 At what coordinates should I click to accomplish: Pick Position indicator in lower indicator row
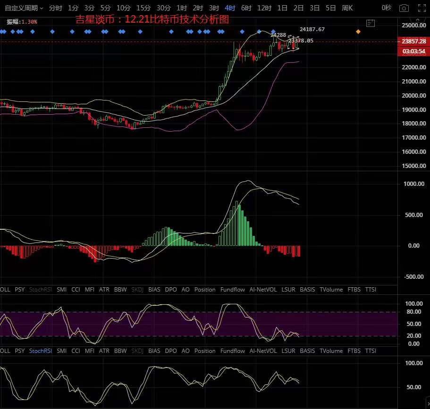click(205, 351)
